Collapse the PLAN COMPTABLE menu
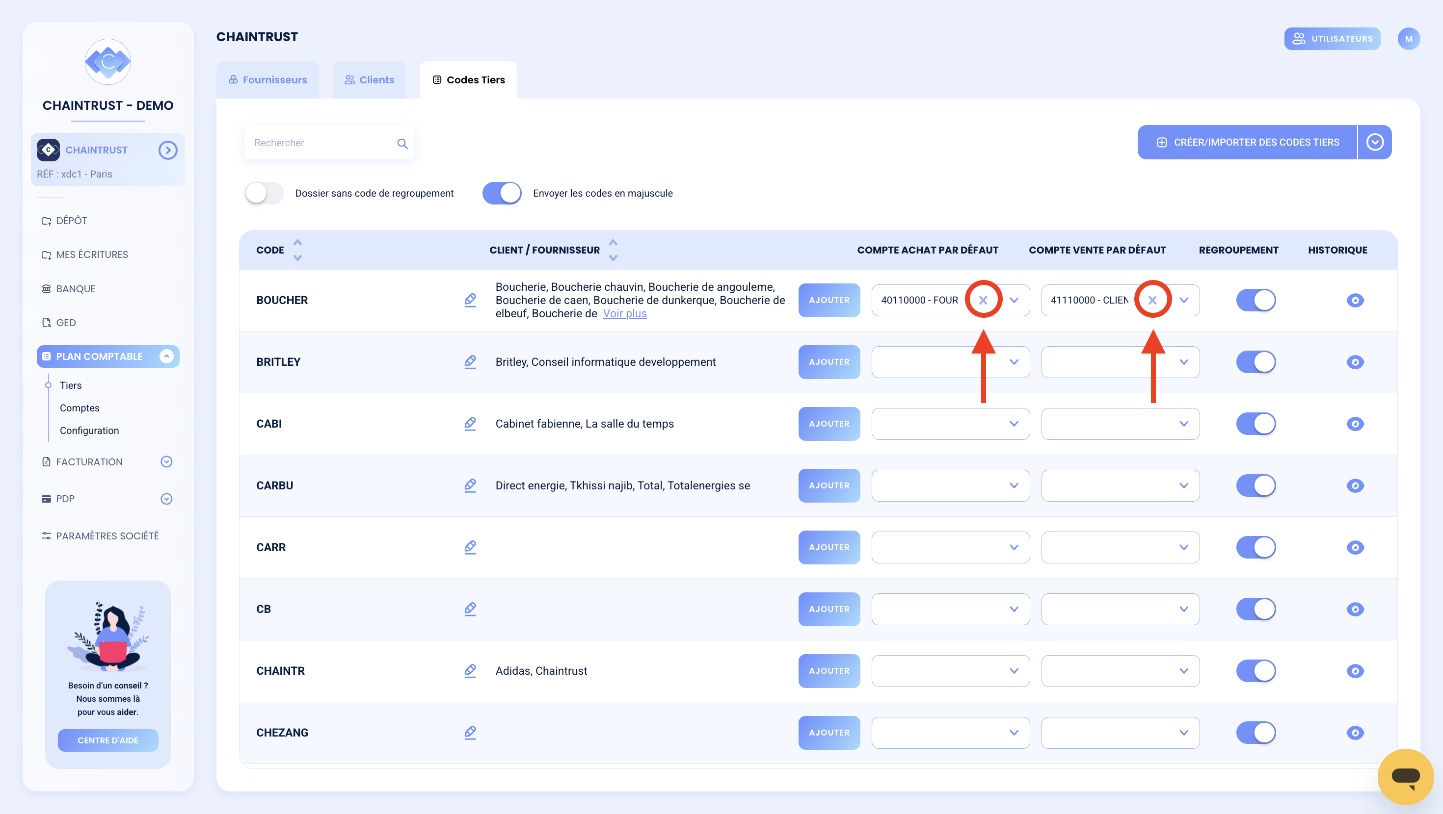The image size is (1443, 814). coord(166,356)
